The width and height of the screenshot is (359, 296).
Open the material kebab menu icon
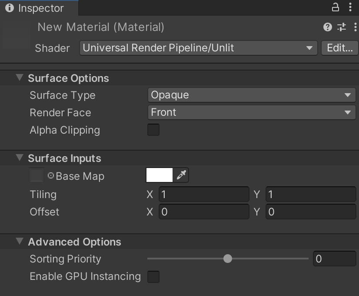pyautogui.click(x=356, y=27)
